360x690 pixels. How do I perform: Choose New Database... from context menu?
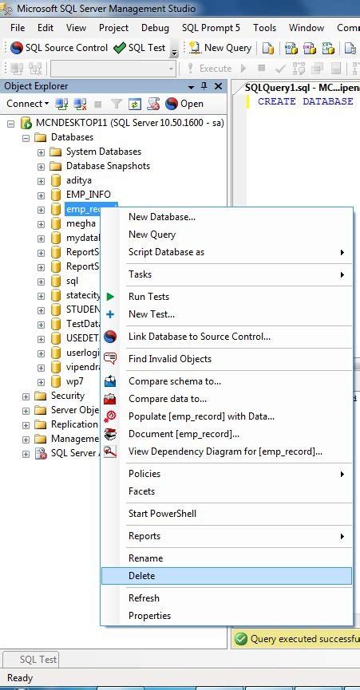(227, 217)
